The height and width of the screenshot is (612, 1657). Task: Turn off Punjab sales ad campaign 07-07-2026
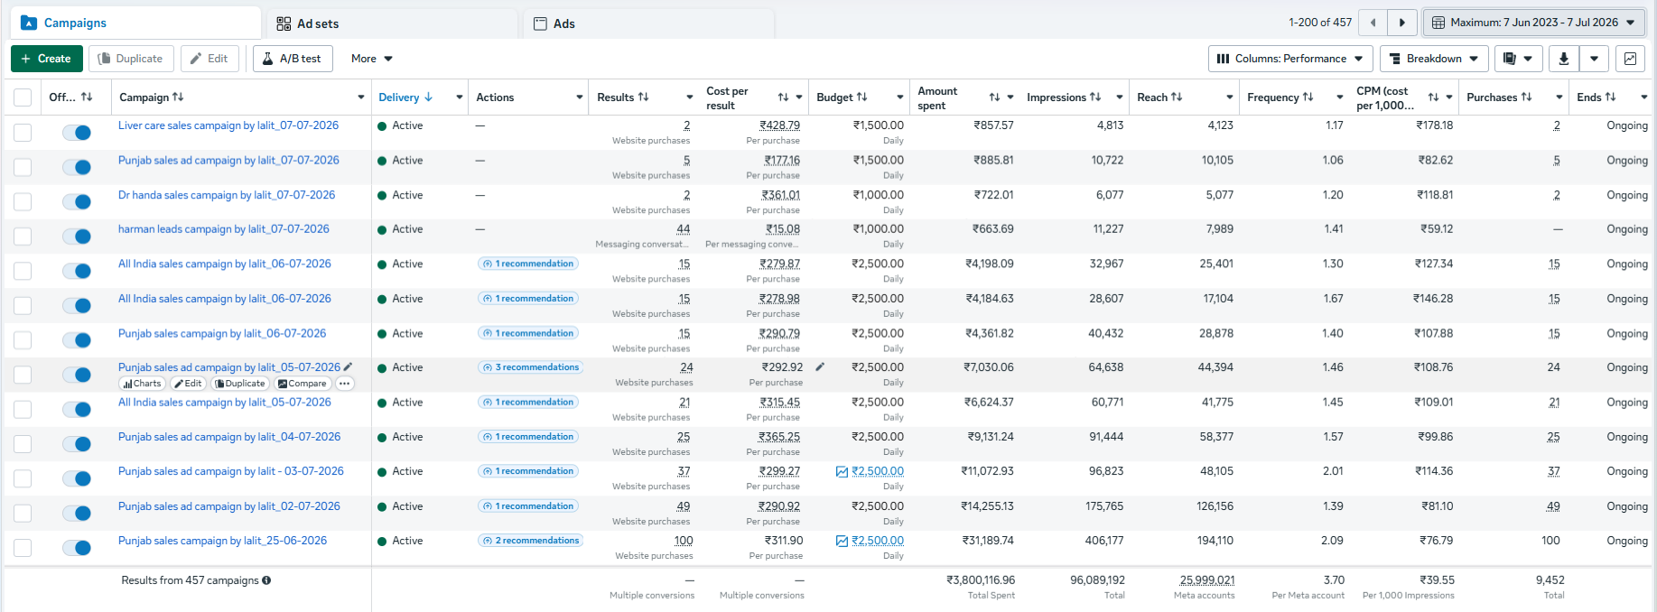click(x=77, y=167)
